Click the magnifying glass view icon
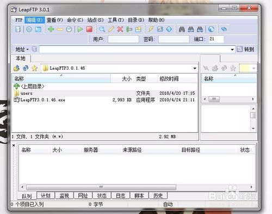The image size is (272, 214). pyautogui.click(x=102, y=29)
